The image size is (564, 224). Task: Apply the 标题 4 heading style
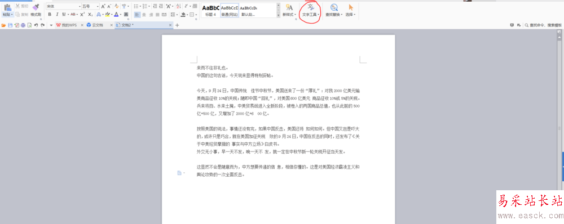[x=210, y=10]
